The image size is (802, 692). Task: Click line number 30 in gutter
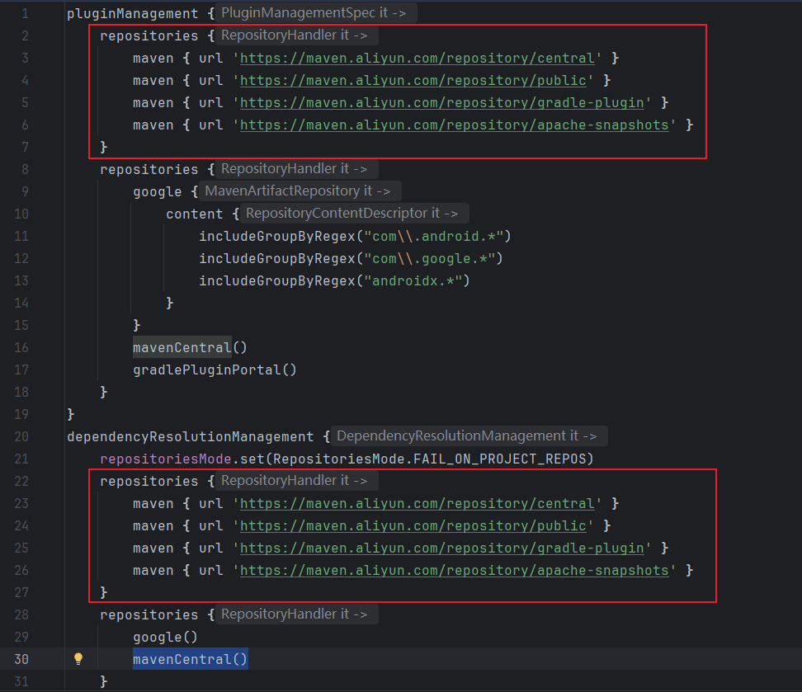[21, 659]
